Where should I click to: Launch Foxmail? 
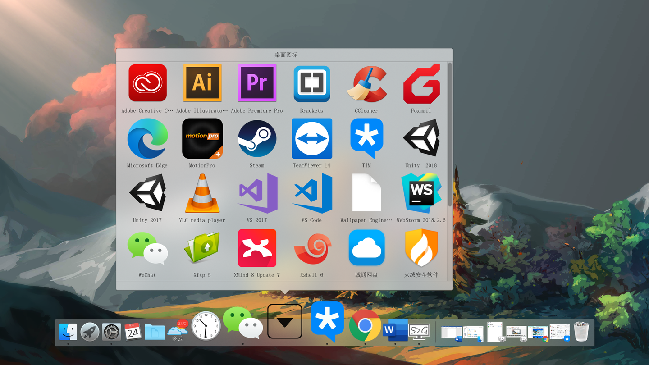[421, 83]
